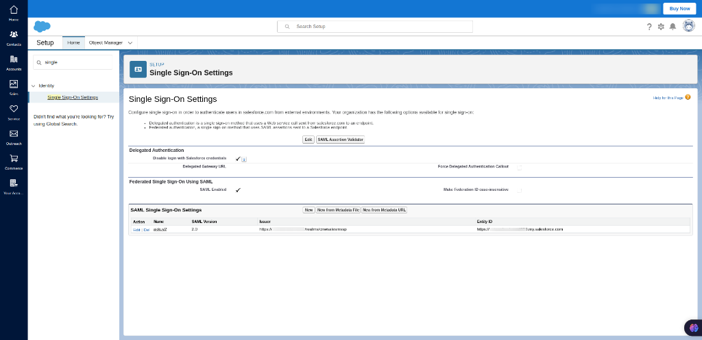Click the SAML Version column header
The height and width of the screenshot is (340, 702).
tap(204, 222)
